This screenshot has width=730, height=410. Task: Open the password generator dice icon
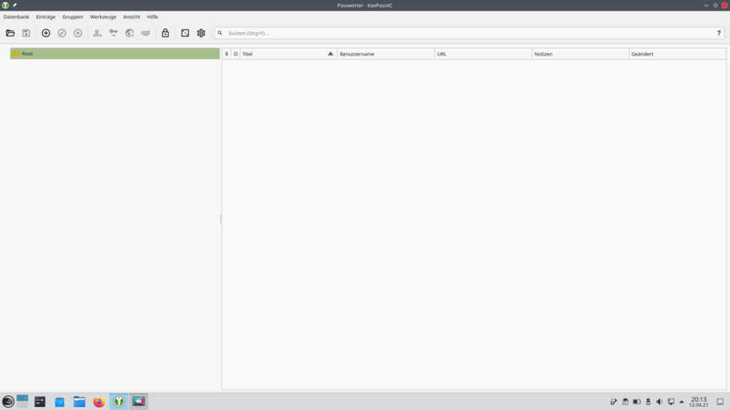point(185,33)
